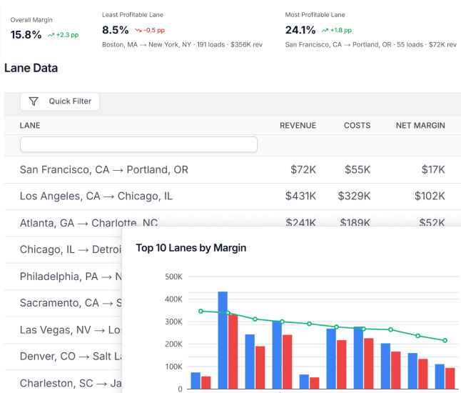The image size is (461, 393).
Task: Click the tallest blue revenue bar in chart
Action: coord(223,340)
